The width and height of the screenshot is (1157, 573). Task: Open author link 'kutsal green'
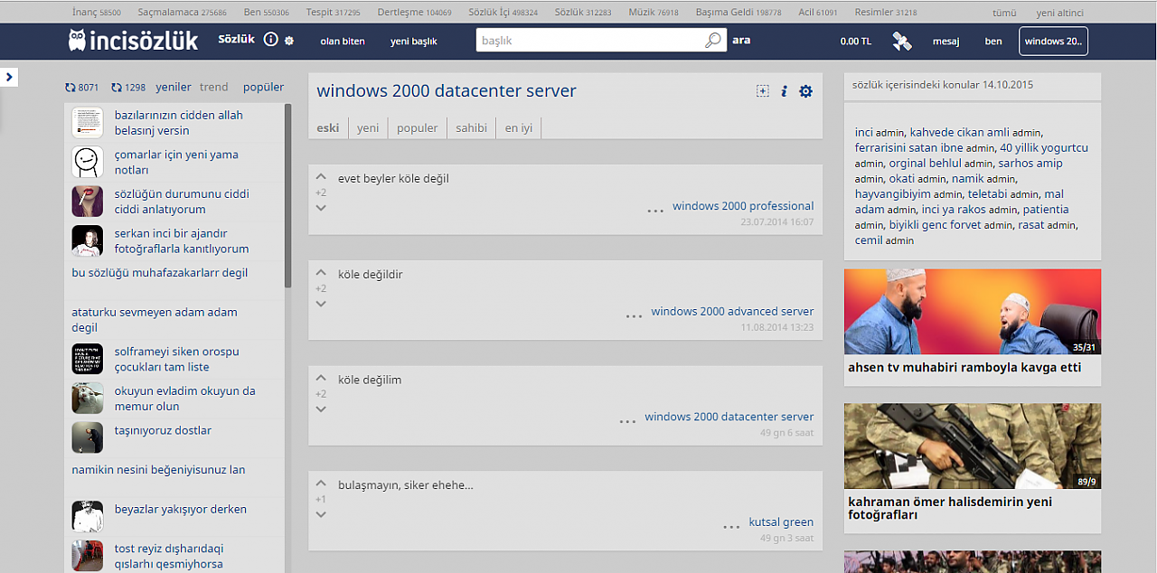781,521
